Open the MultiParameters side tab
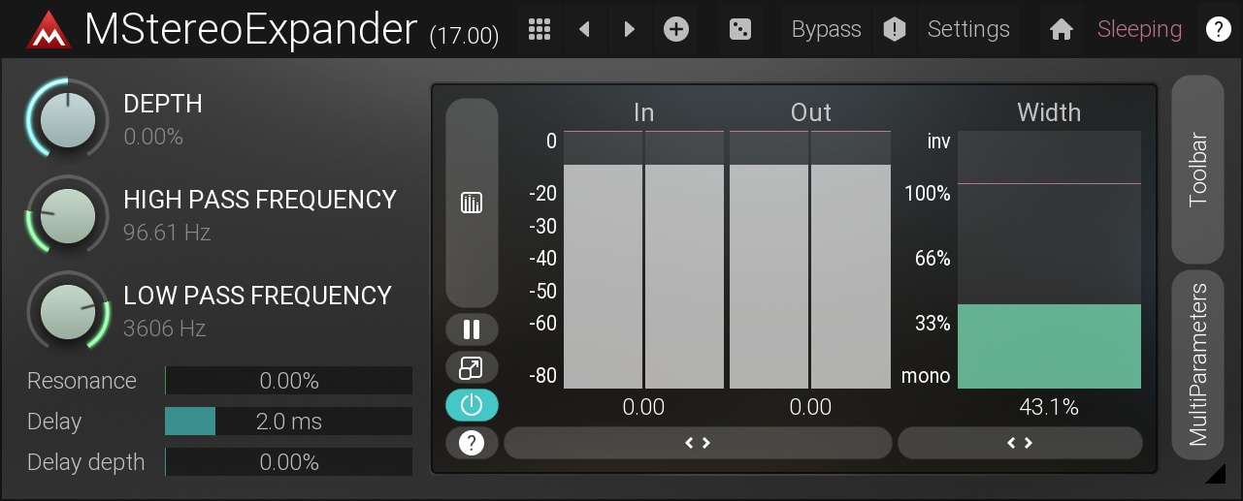Image resolution: width=1243 pixels, height=501 pixels. click(1198, 364)
